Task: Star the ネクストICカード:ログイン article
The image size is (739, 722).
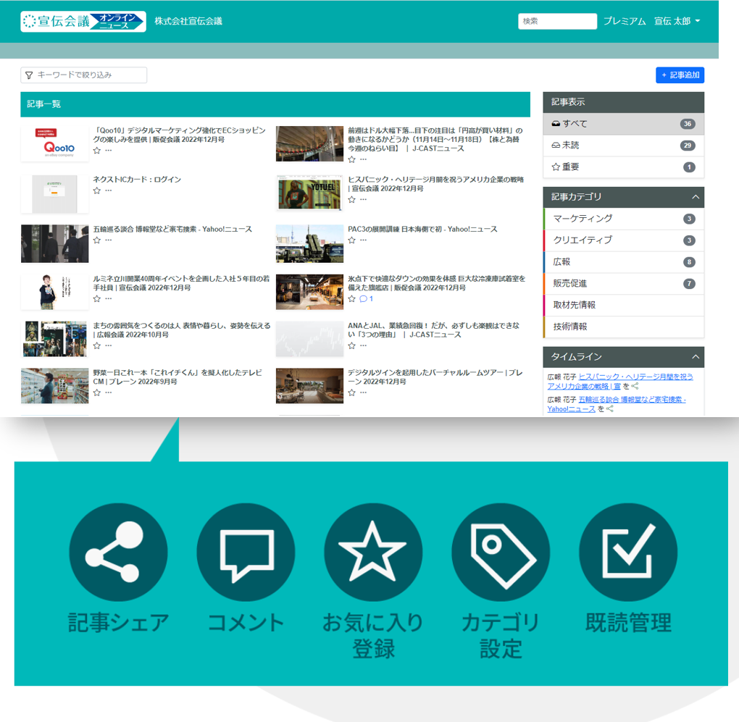Action: [96, 190]
